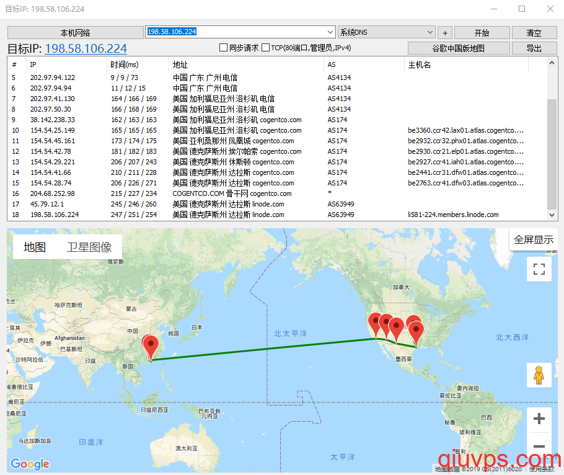Viewport: 564px width, 475px height.
Task: Open Street View pegman on the map
Action: click(539, 375)
